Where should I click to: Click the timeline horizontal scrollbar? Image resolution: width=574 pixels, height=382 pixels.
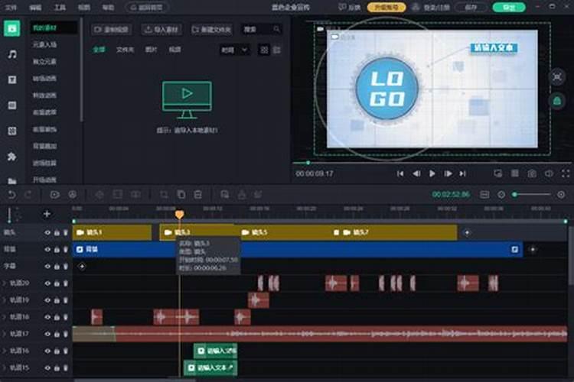135,380
